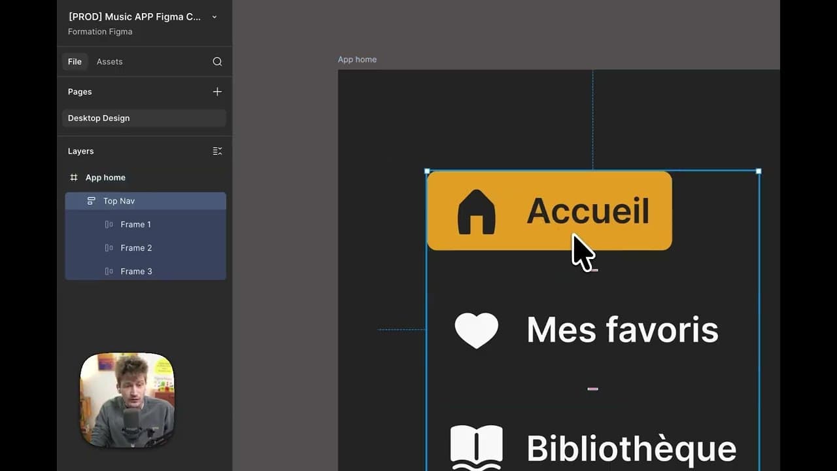Click the Frame 1 auto-layout icon
The height and width of the screenshot is (471, 837).
tap(109, 224)
